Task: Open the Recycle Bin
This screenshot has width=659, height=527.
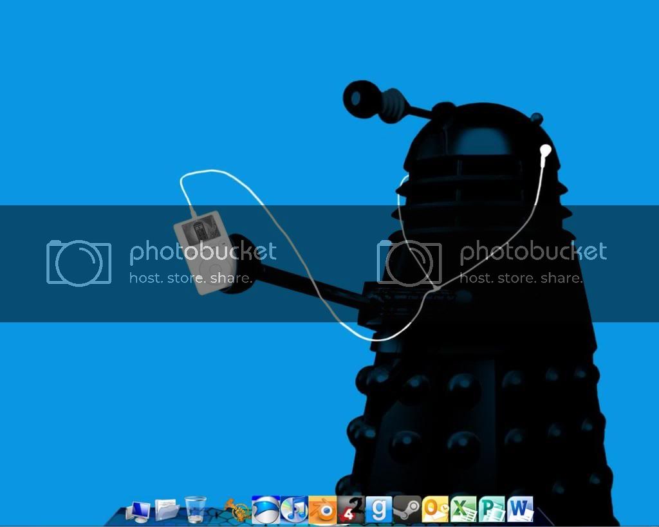Action: (x=196, y=509)
